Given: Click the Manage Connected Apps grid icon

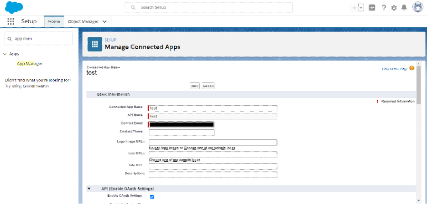Looking at the screenshot, I should (x=94, y=44).
